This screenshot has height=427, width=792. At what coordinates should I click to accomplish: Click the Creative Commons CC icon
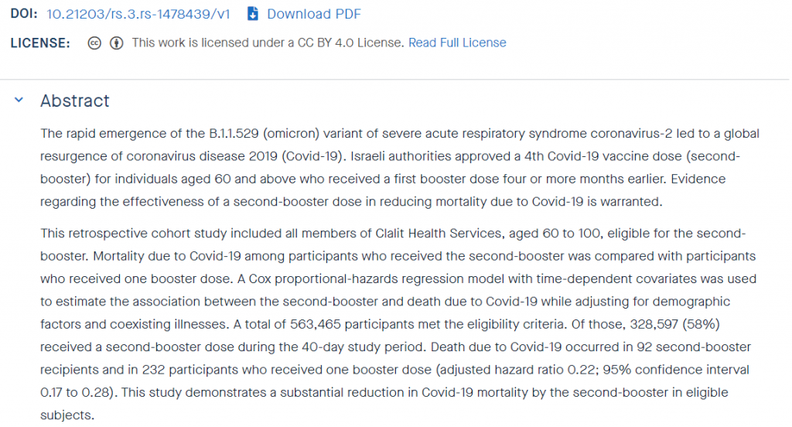click(94, 43)
